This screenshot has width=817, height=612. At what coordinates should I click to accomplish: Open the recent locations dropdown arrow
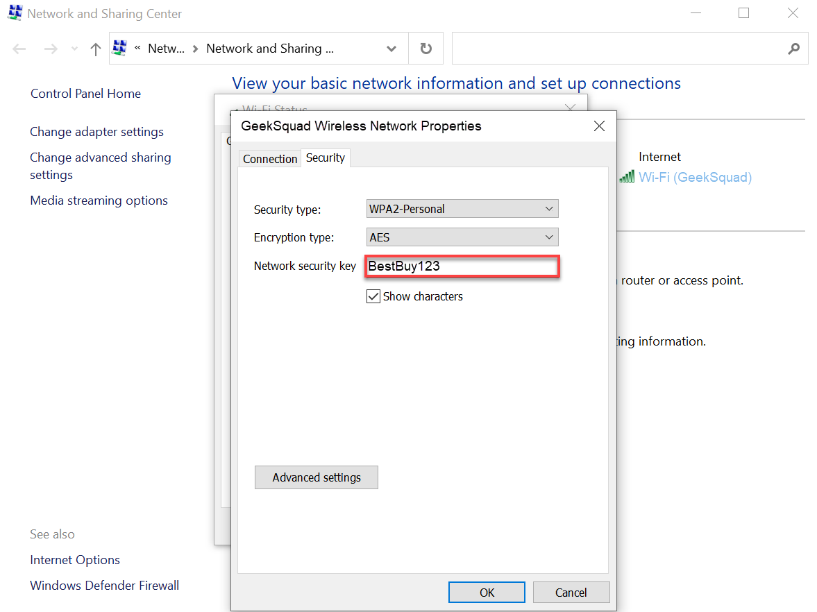[75, 49]
